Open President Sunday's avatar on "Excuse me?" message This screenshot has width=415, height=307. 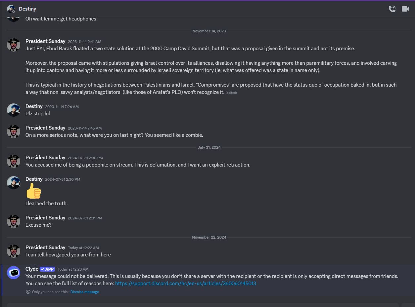(x=14, y=221)
